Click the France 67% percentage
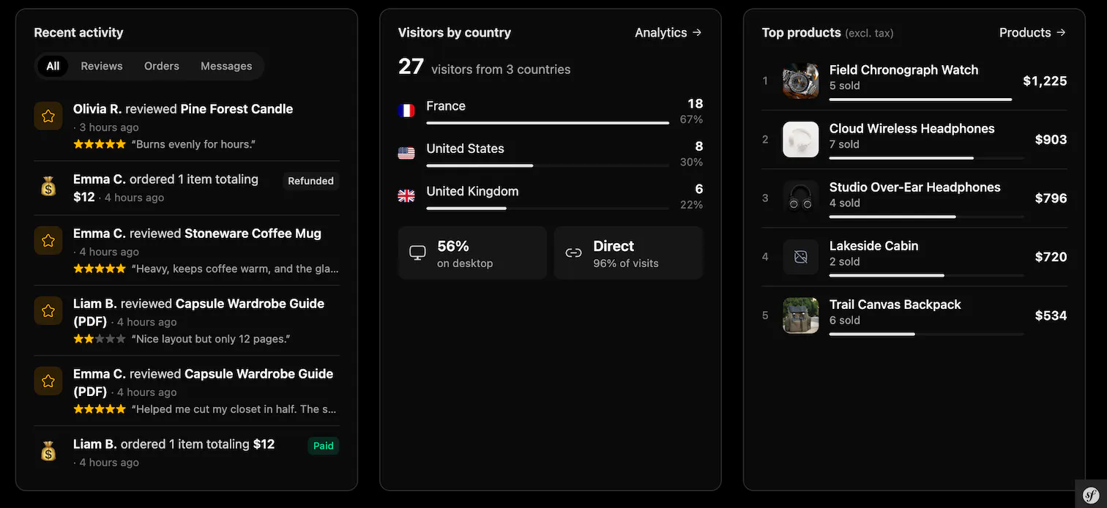 tap(691, 119)
